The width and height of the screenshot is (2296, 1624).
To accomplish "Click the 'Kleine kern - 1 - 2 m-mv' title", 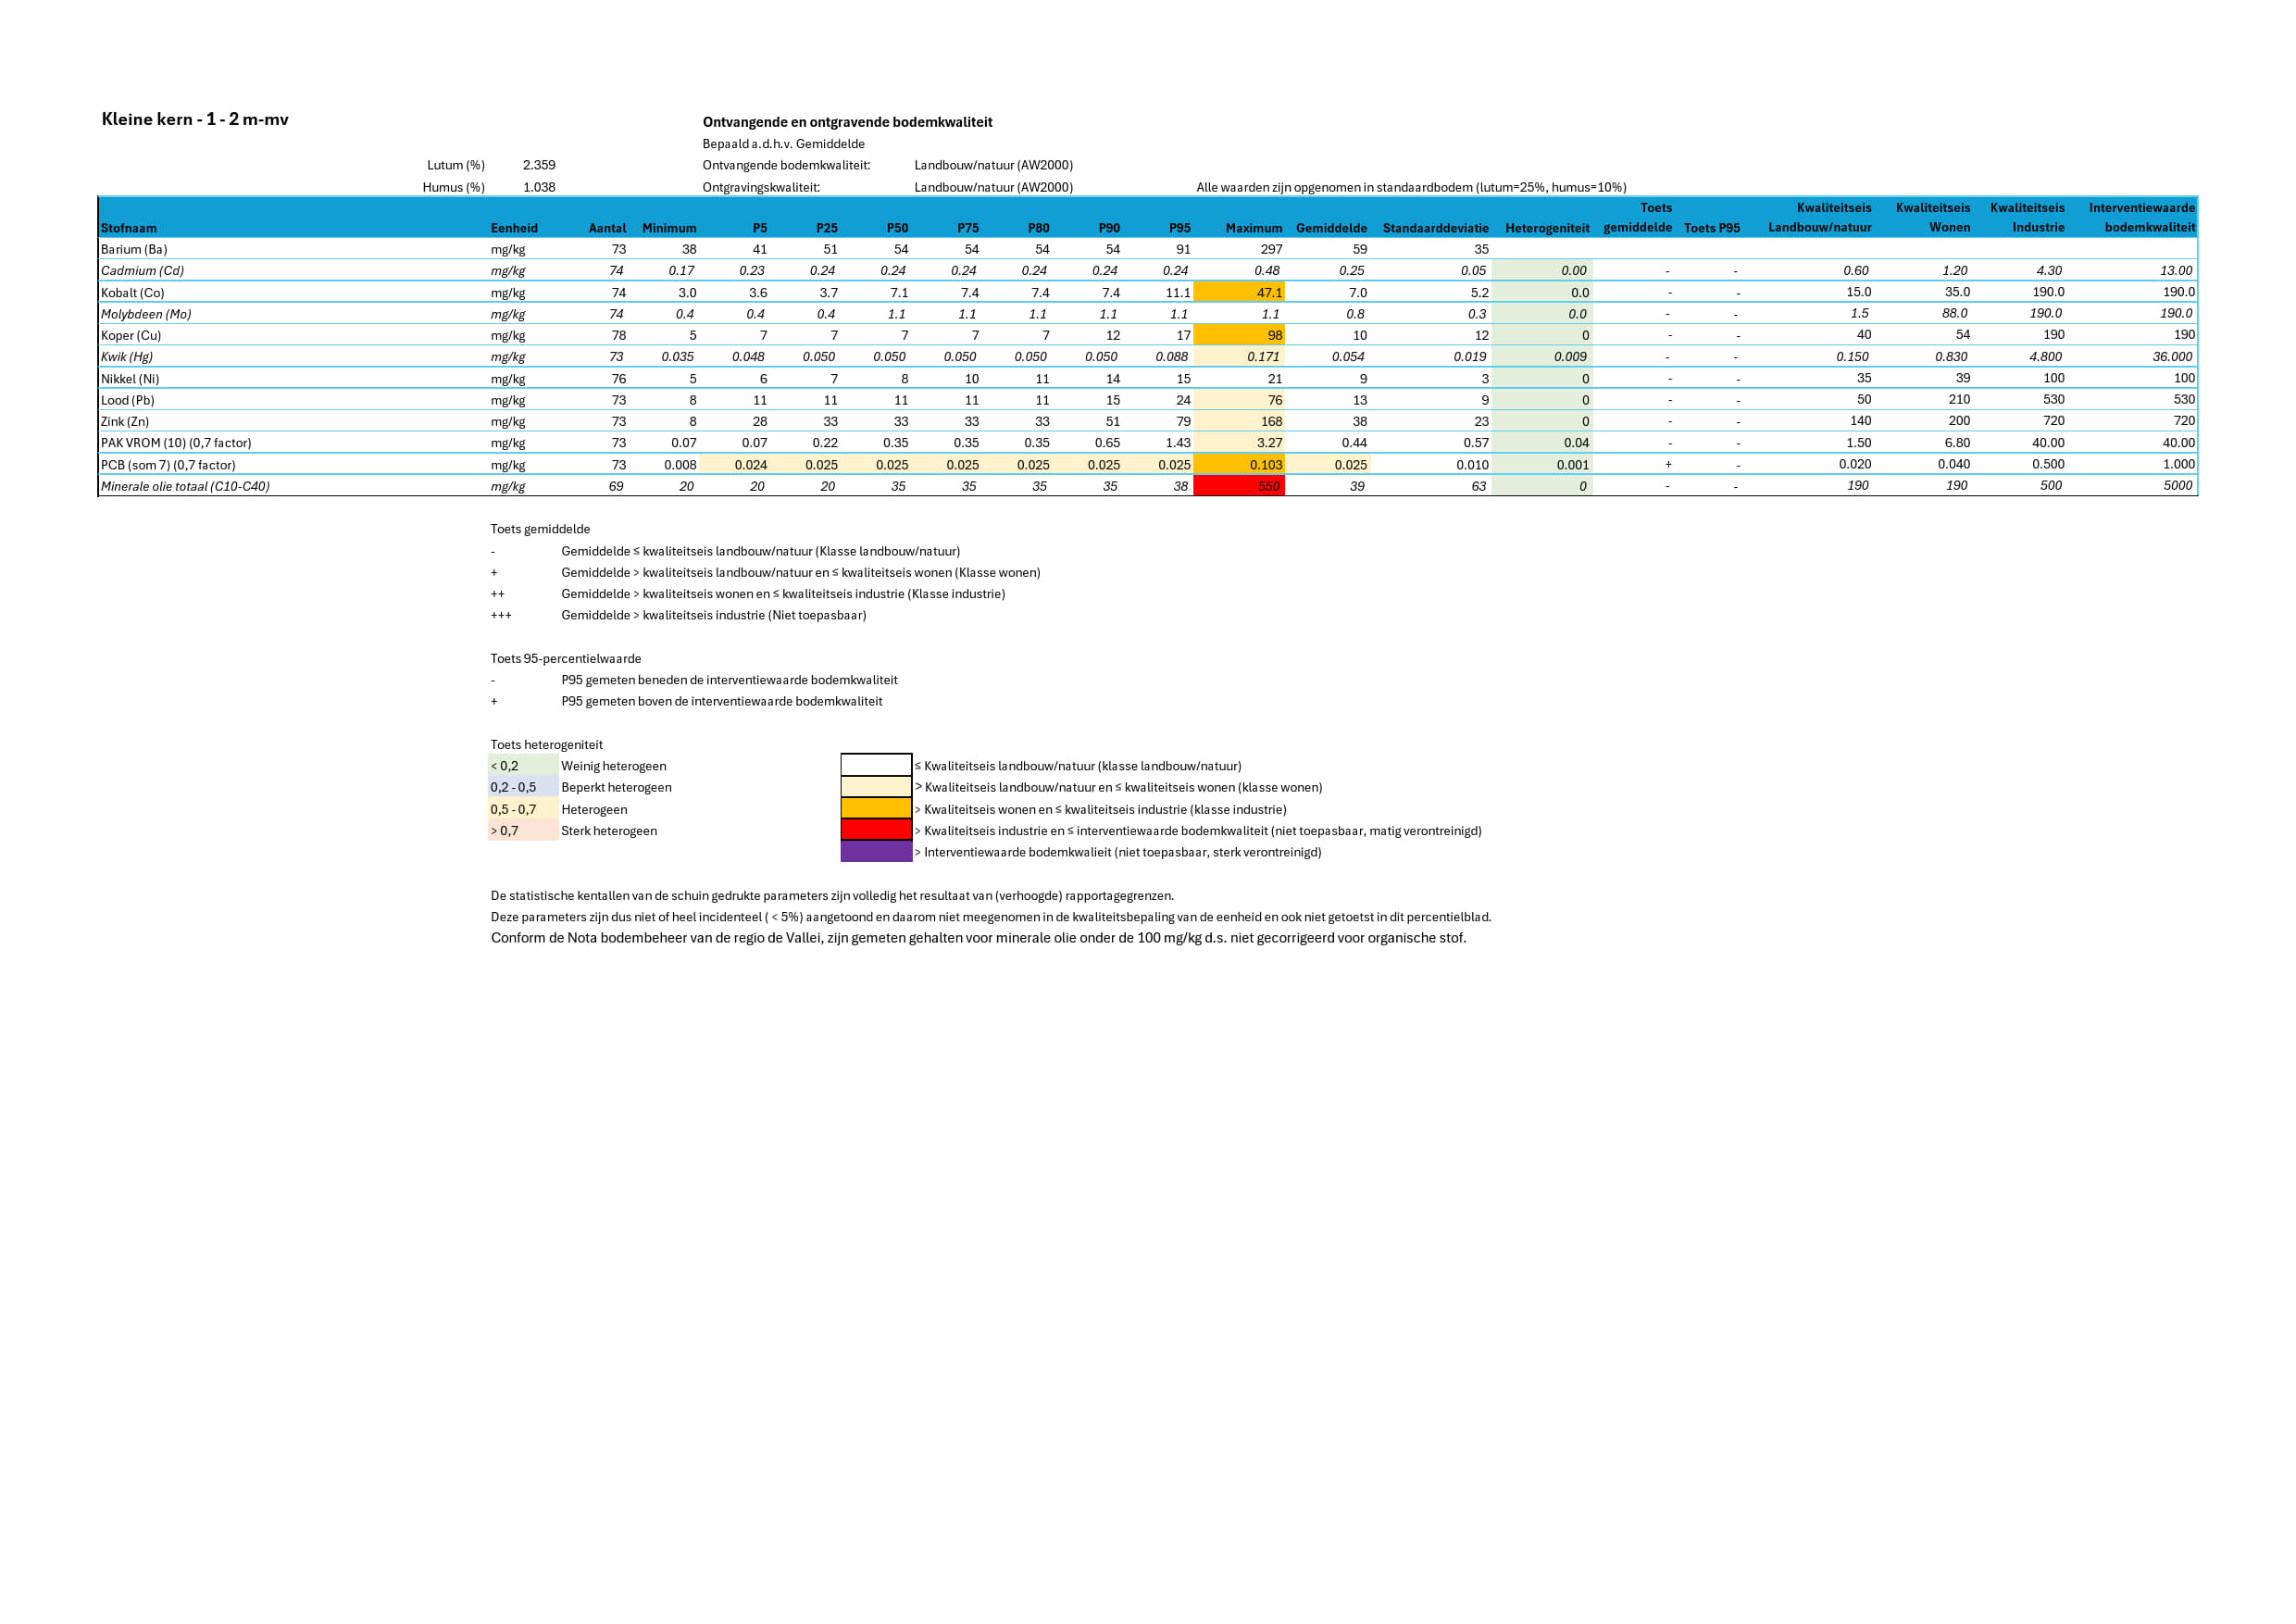I will click(x=195, y=119).
